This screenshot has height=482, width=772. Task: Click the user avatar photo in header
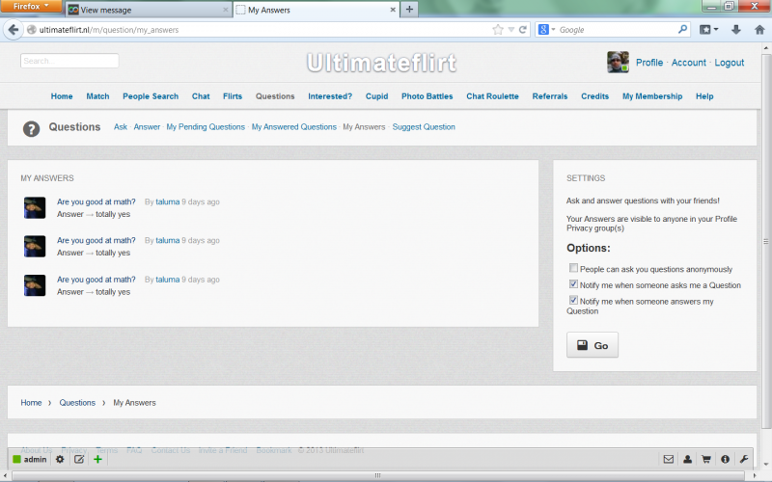click(x=618, y=63)
